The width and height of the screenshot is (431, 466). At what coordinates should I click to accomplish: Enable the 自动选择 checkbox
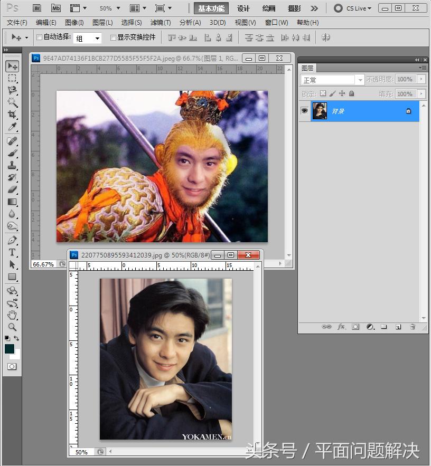point(39,37)
